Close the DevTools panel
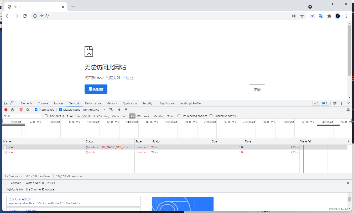The width and height of the screenshot is (354, 213). [348, 103]
